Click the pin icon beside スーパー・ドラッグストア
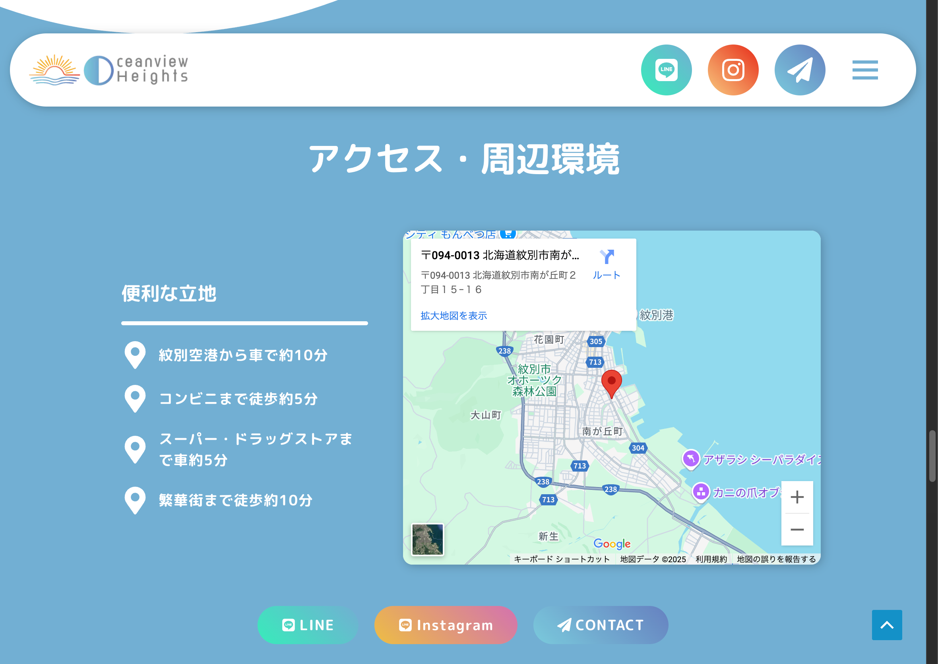 point(135,450)
